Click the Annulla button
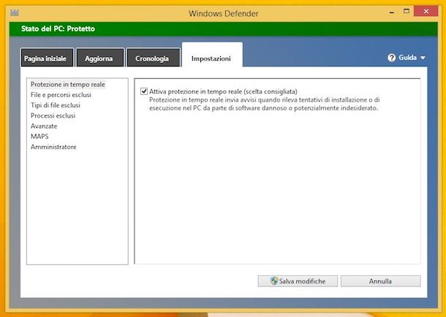 pos(381,281)
